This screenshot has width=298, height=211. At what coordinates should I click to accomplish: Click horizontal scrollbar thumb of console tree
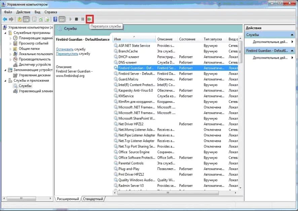[21, 199]
